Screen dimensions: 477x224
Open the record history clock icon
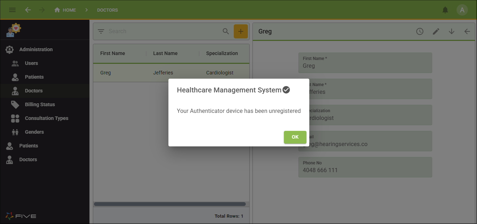pyautogui.click(x=420, y=31)
